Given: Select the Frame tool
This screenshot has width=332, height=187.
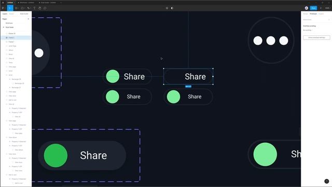Looking at the screenshot, I should tap(16, 8).
